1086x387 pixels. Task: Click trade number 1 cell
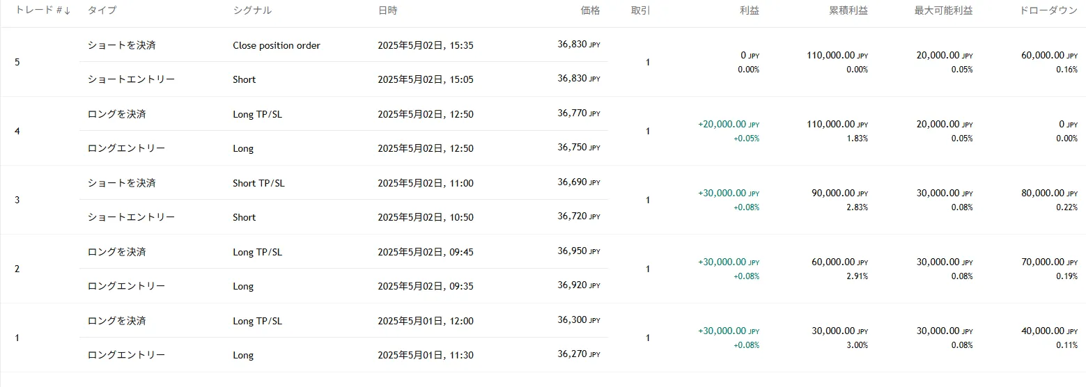17,338
